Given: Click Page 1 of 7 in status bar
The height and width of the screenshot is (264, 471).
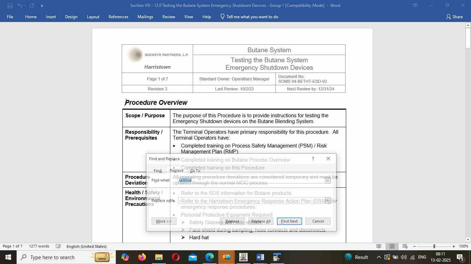Looking at the screenshot, I should (x=13, y=246).
